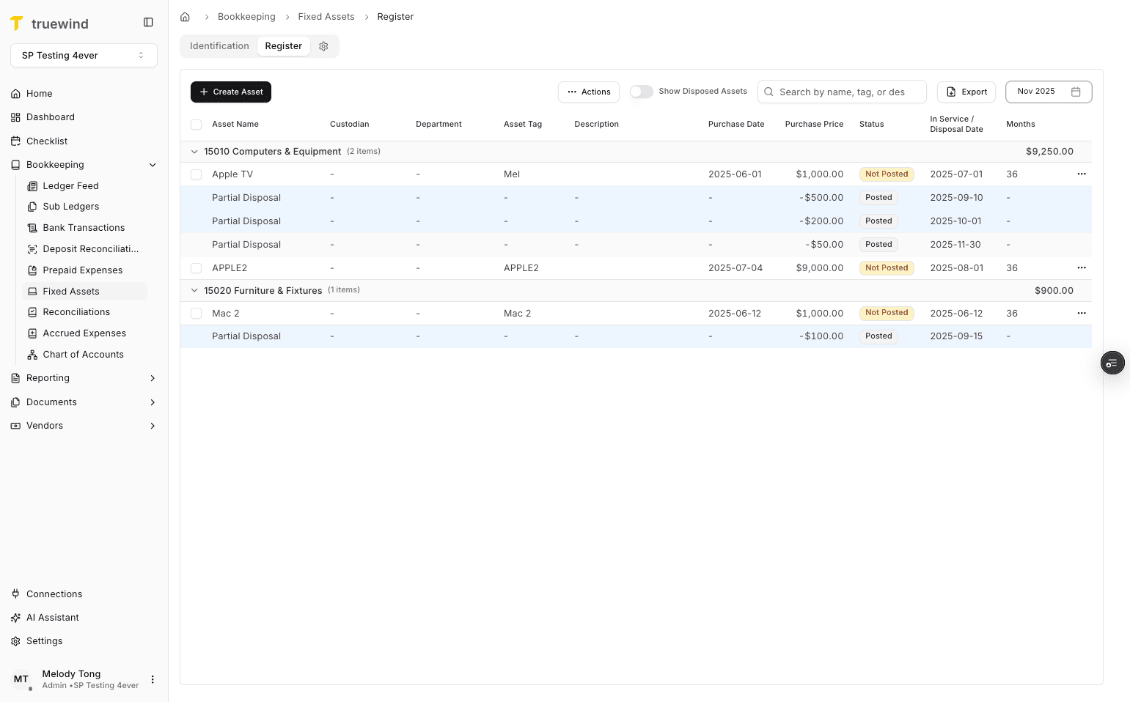Collapse the 15020 Furniture & Fixtures group
1130x702 pixels.
pos(194,290)
